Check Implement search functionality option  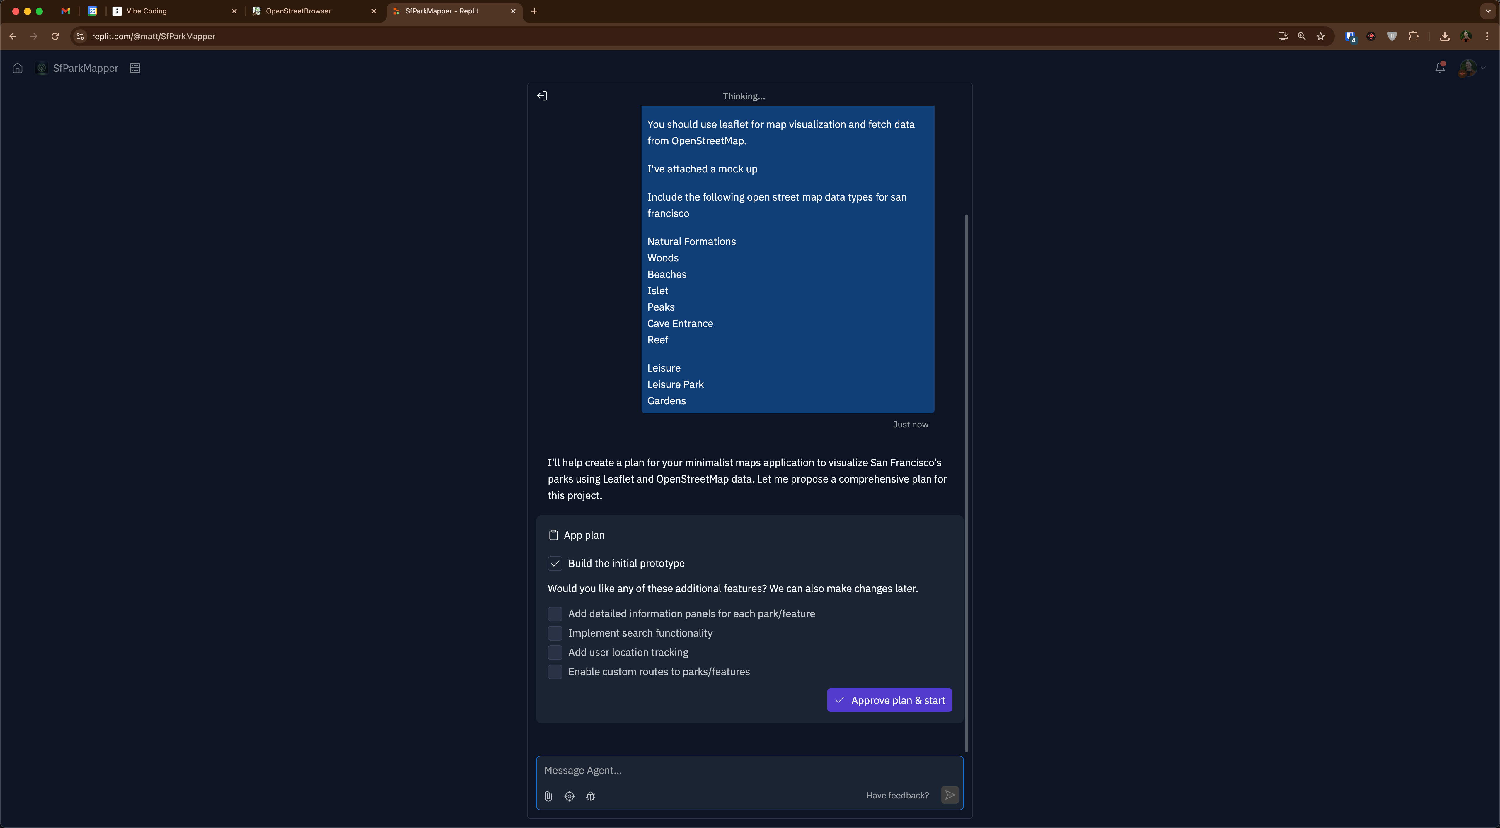[x=555, y=633]
